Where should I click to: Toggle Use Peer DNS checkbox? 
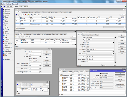(29, 59)
